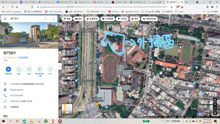
Task: Click the Brave Shields lion icon
Action: point(177,7)
